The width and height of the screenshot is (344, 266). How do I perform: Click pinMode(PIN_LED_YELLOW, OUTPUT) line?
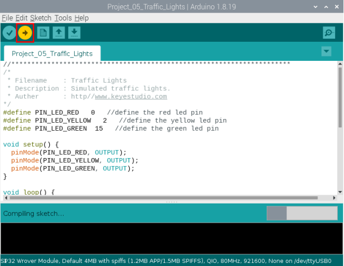pos(75,160)
